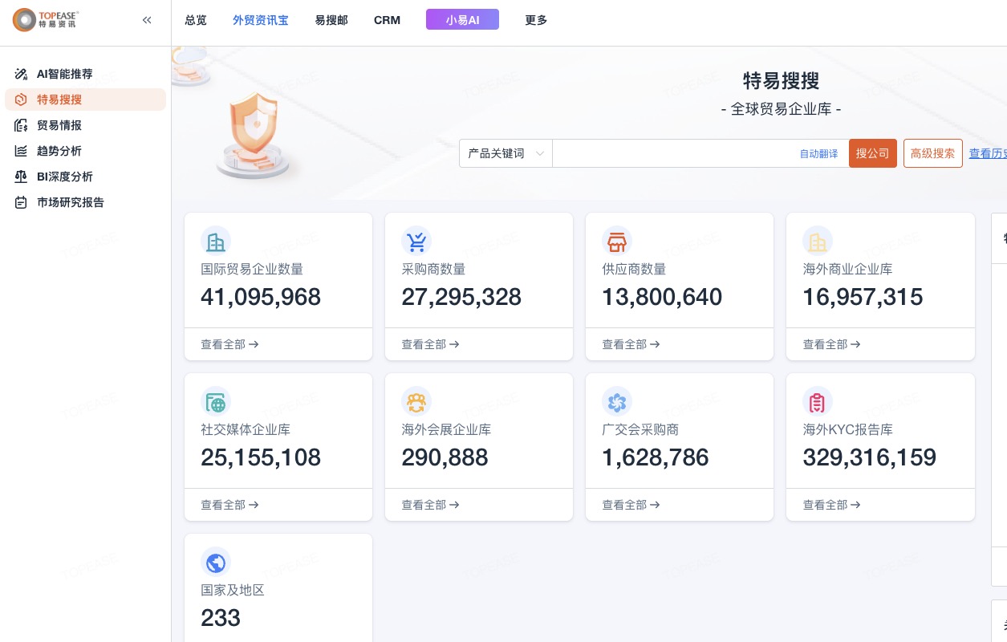1007x642 pixels.
Task: Open the 更多 menu in top navigation
Action: pos(536,20)
